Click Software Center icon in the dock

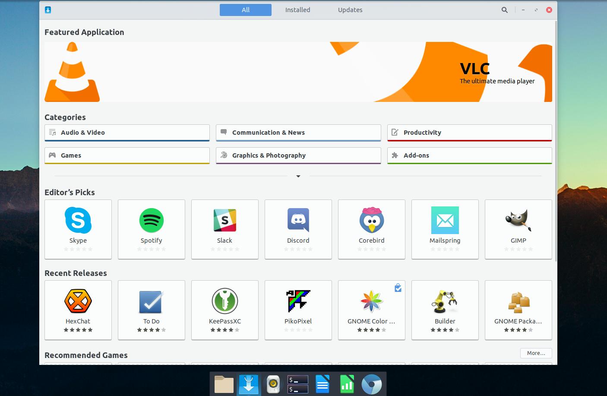tap(249, 384)
